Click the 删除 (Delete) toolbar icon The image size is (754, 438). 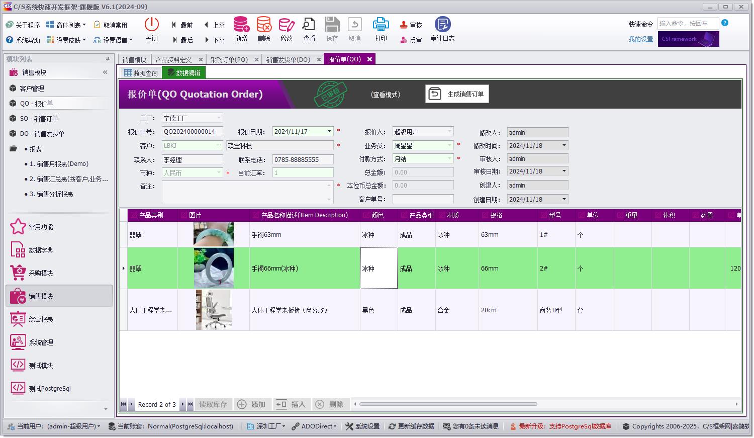pos(263,29)
